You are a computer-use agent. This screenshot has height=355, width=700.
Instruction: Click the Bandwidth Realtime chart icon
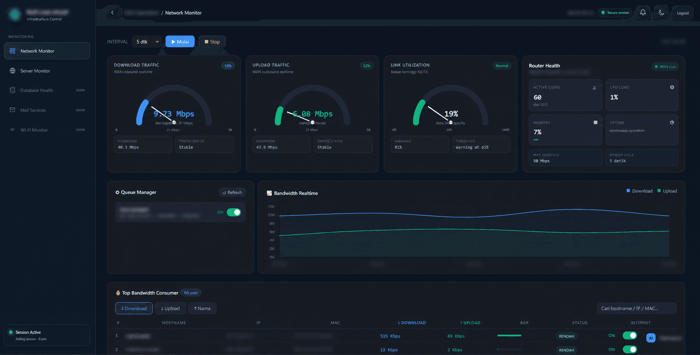(x=269, y=193)
